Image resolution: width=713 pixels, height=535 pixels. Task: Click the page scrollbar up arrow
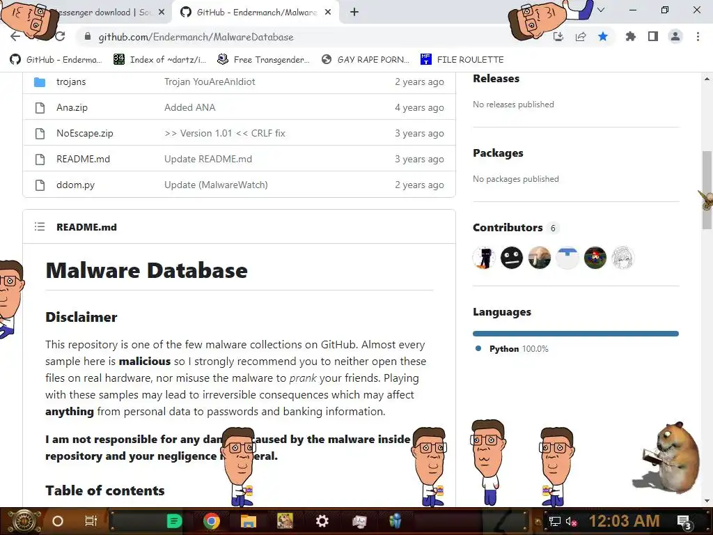[707, 79]
